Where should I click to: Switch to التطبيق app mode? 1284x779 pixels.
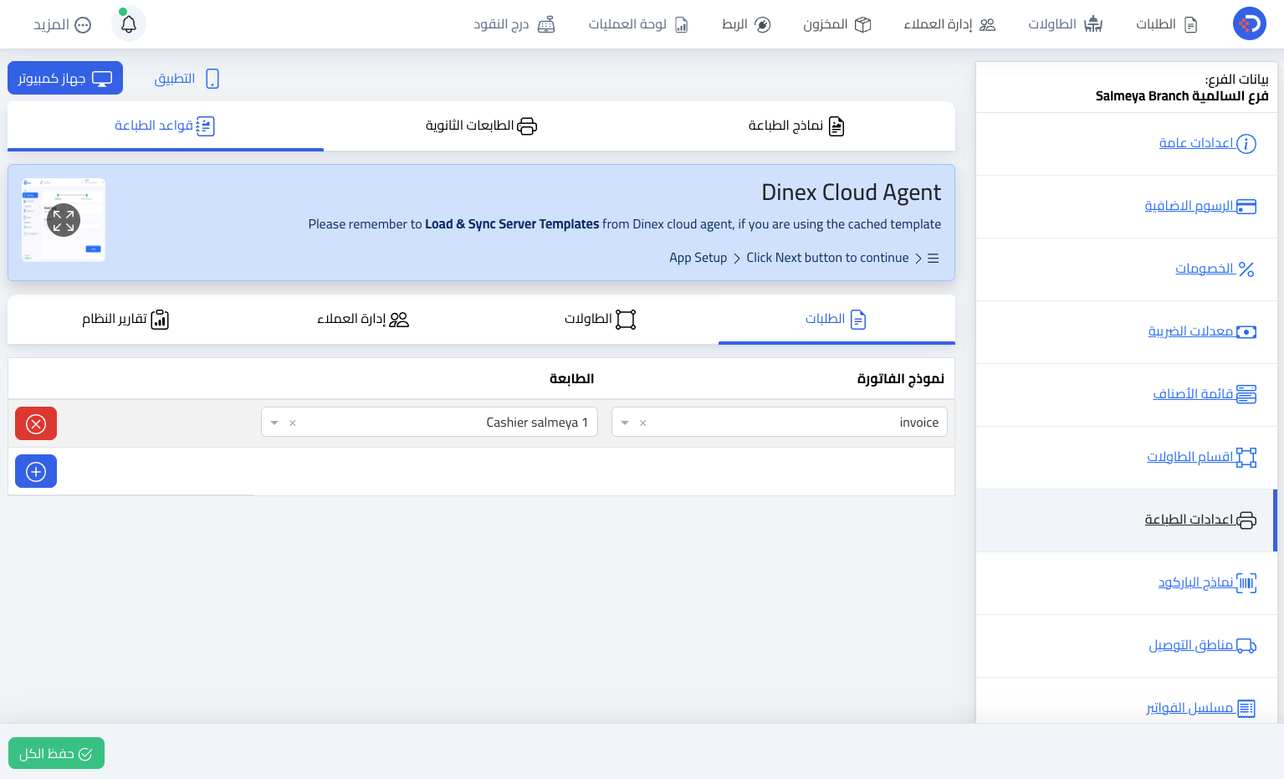point(187,79)
